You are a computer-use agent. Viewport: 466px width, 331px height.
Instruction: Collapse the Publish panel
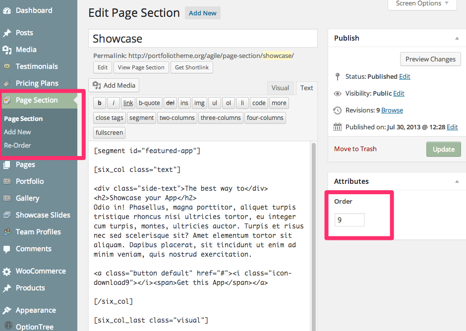point(457,38)
